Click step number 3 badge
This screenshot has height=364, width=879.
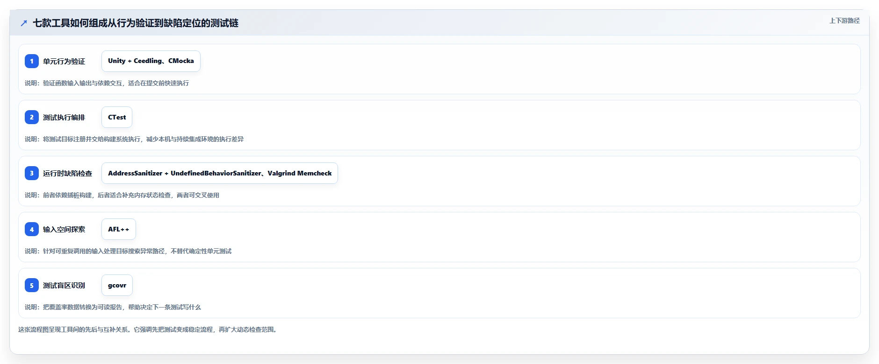point(32,173)
